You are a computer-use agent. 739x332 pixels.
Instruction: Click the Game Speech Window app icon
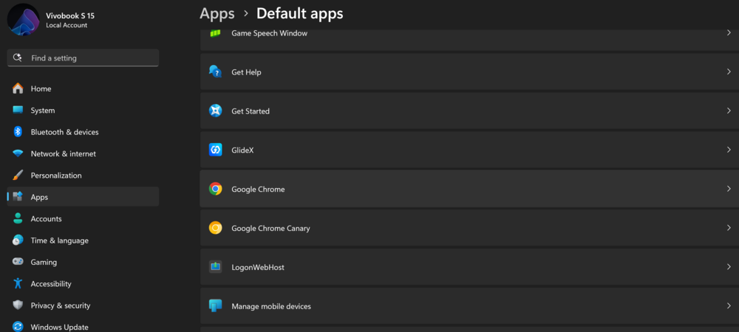215,33
